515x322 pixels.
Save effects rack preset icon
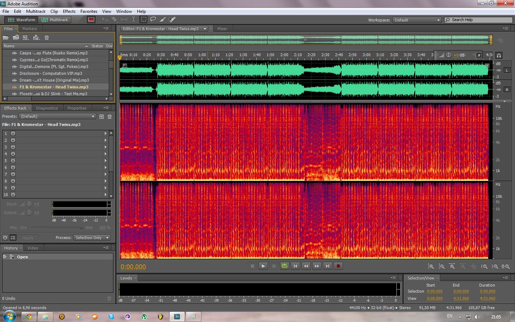[102, 117]
